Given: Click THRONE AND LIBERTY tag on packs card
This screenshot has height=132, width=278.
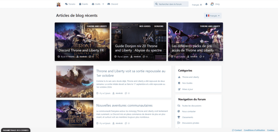Looking at the screenshot, I should (x=210, y=26).
